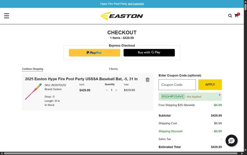The height and width of the screenshot is (155, 247).
Task: Open the 2025 Easton Hype Fire bat title
Action: (x=81, y=79)
